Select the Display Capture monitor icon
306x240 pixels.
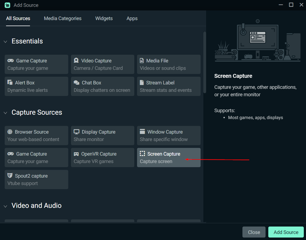tap(76, 132)
